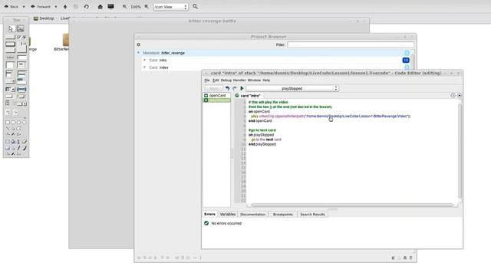Click the code editor vertical scrollbar
Screen dimensions: 491x276
pos(460,150)
